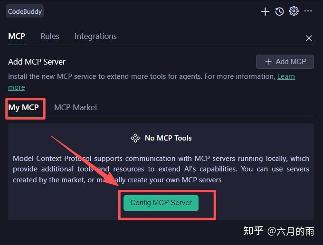Click the green Config MCP Server button
The image size is (323, 245).
161,203
